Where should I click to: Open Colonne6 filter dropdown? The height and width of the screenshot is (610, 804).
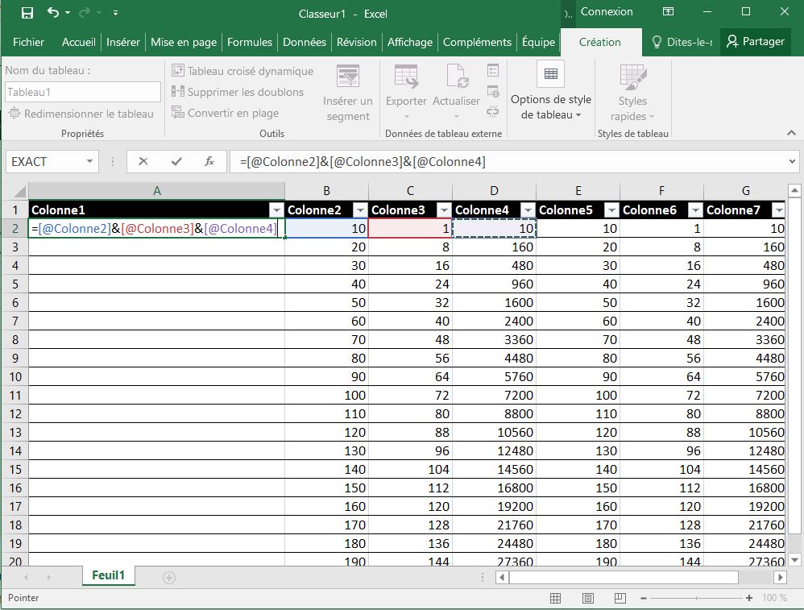coord(695,210)
